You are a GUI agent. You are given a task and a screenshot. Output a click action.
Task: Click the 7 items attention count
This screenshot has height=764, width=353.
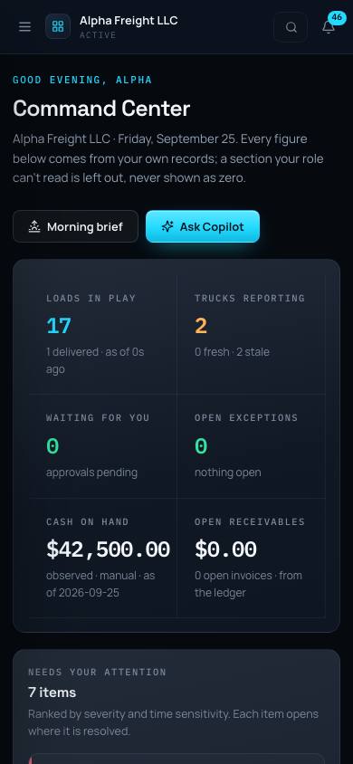click(x=52, y=692)
